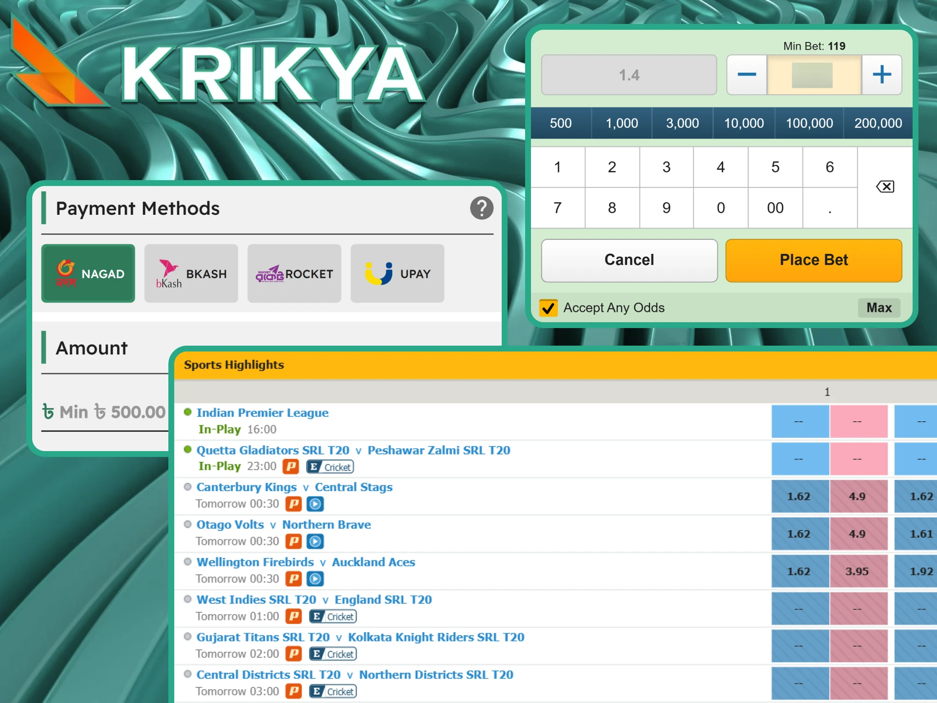Click the Max stake button
937x703 pixels.
[x=878, y=308]
